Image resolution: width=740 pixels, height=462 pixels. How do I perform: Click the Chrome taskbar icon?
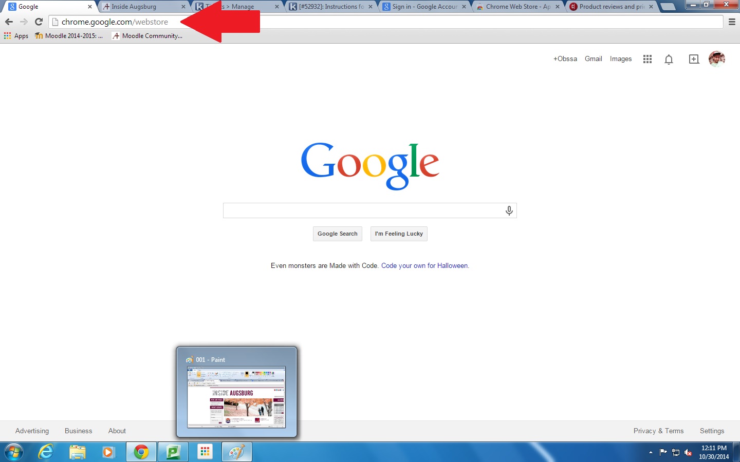click(141, 452)
